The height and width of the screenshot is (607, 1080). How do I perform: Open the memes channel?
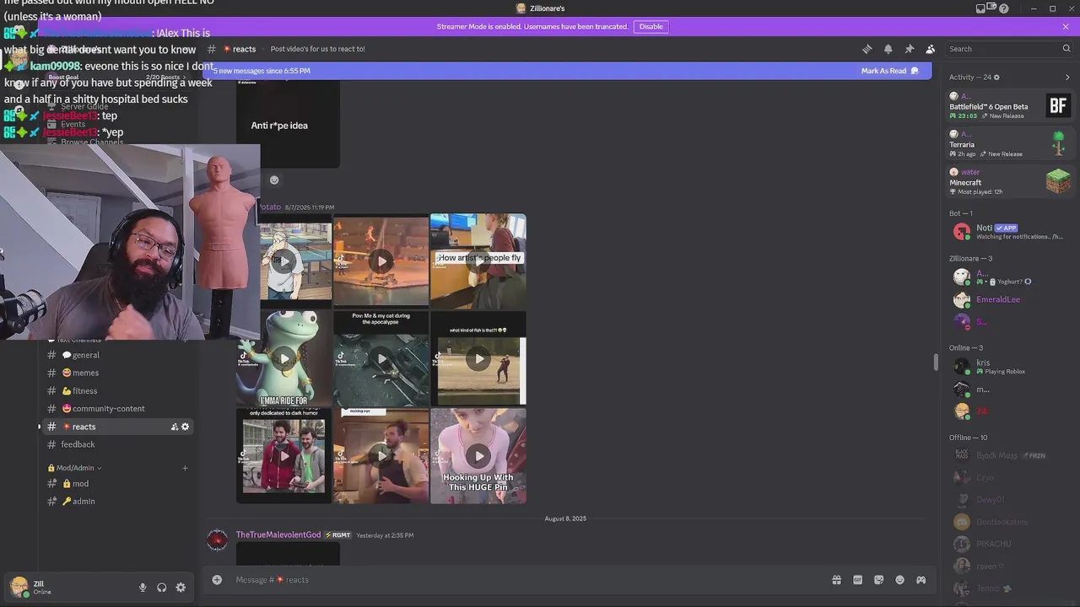tap(118, 373)
